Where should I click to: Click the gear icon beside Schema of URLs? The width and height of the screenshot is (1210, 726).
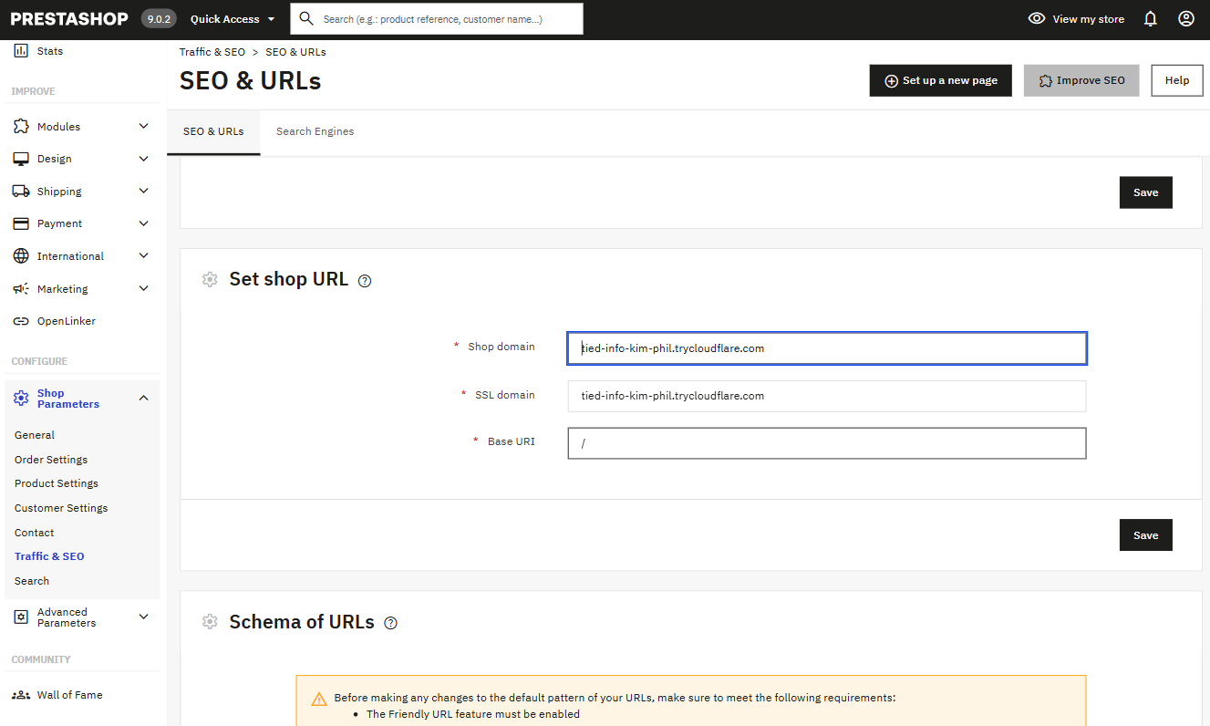click(x=210, y=621)
